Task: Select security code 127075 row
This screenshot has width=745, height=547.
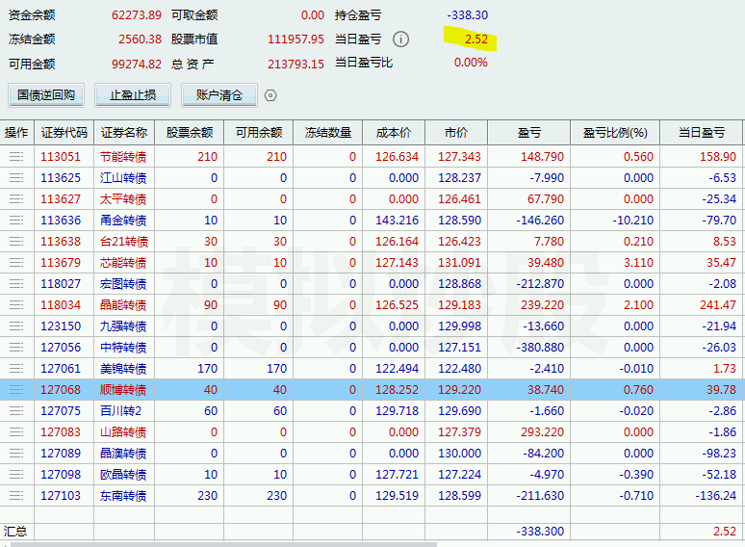Action: pos(61,411)
